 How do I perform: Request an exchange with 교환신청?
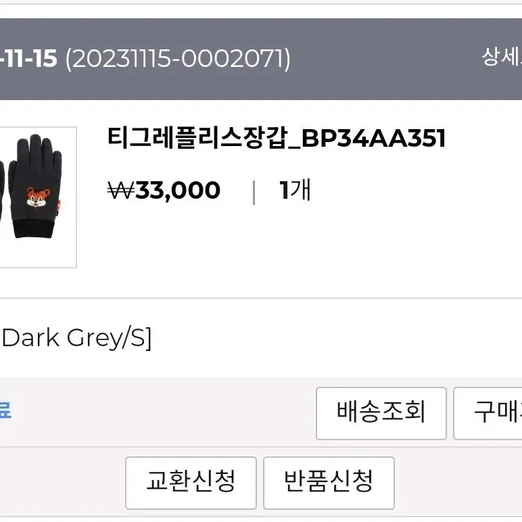[x=191, y=483]
